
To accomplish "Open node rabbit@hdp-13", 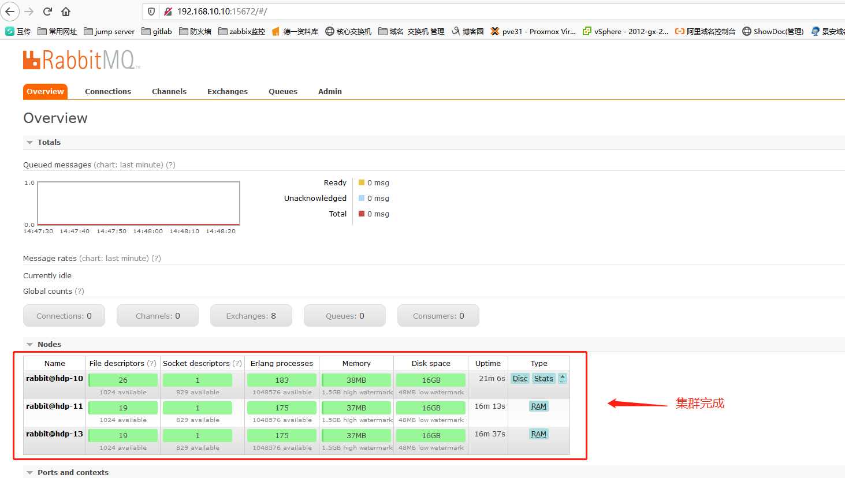I will [x=54, y=434].
